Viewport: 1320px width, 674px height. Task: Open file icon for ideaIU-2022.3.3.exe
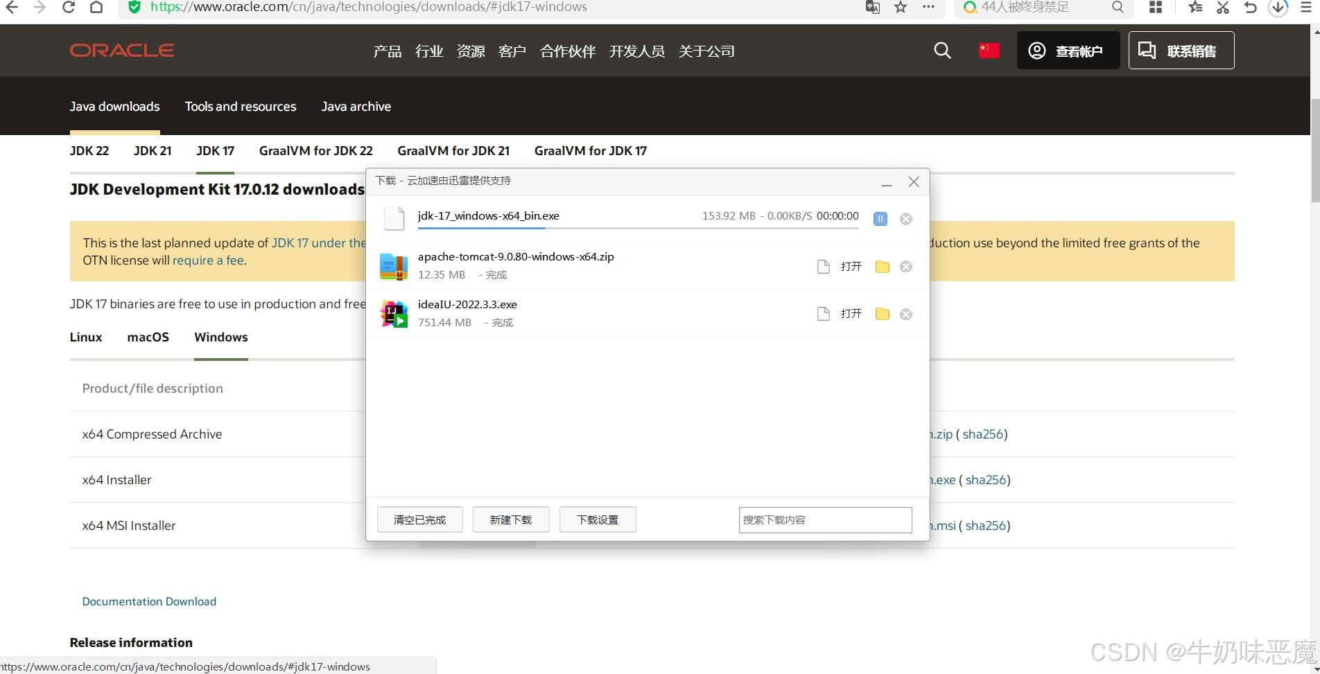point(824,314)
